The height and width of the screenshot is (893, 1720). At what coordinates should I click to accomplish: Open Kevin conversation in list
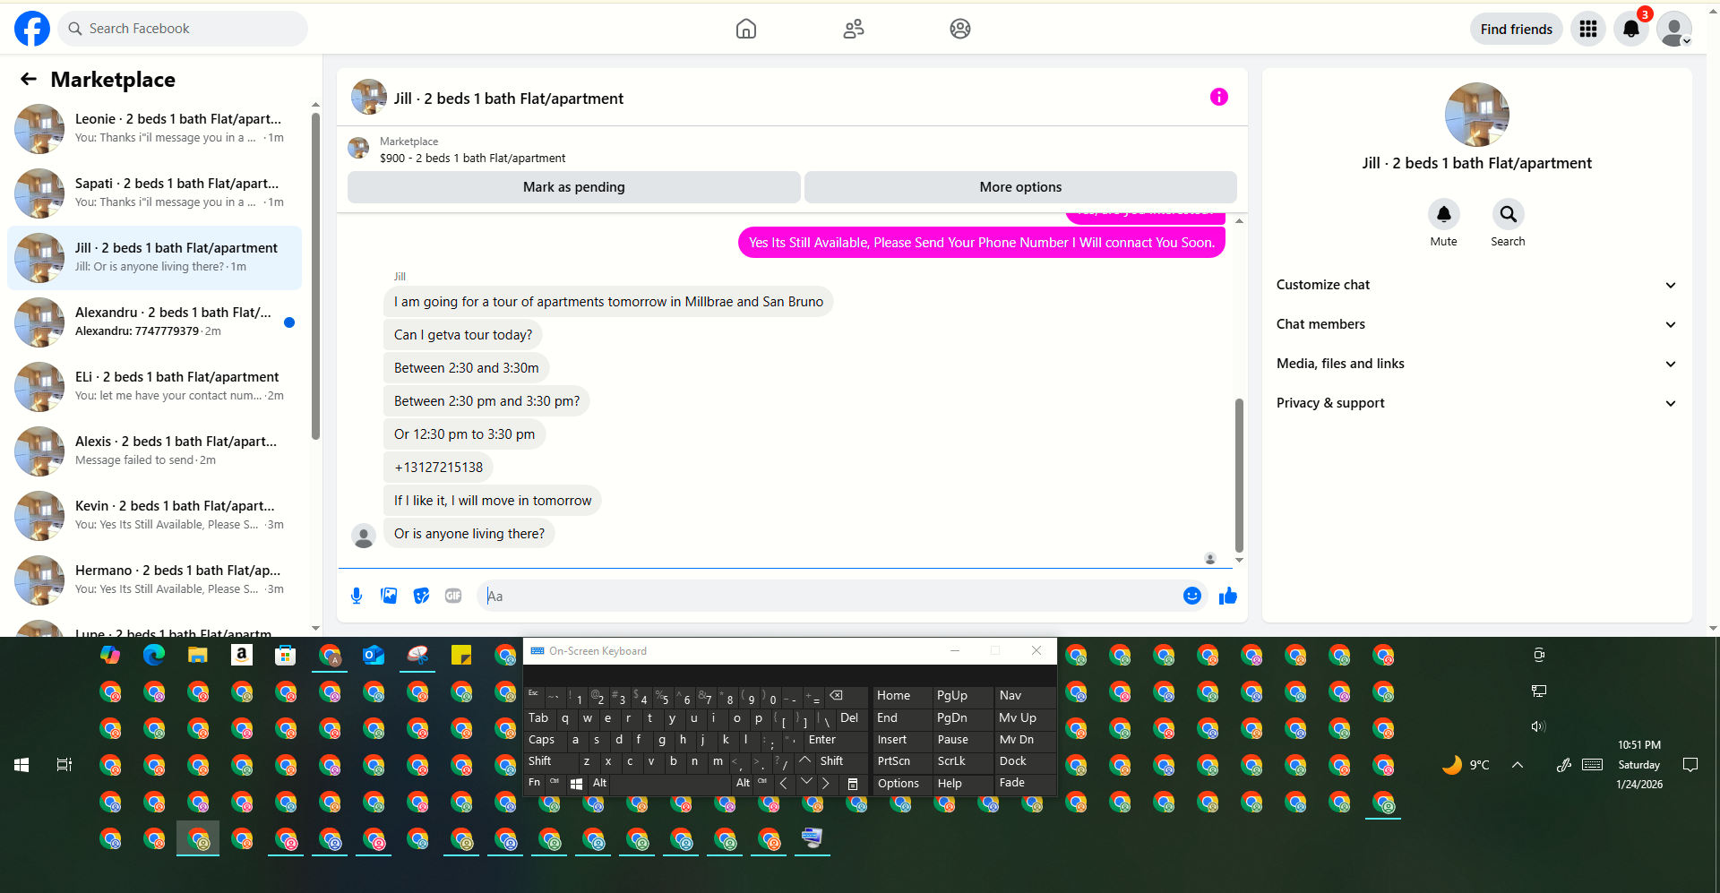[154, 516]
